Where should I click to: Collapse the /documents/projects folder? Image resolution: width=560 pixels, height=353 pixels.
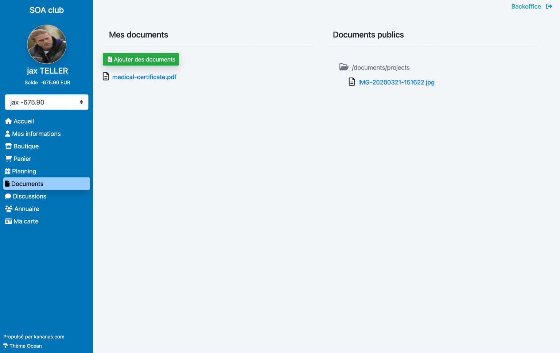(x=344, y=67)
